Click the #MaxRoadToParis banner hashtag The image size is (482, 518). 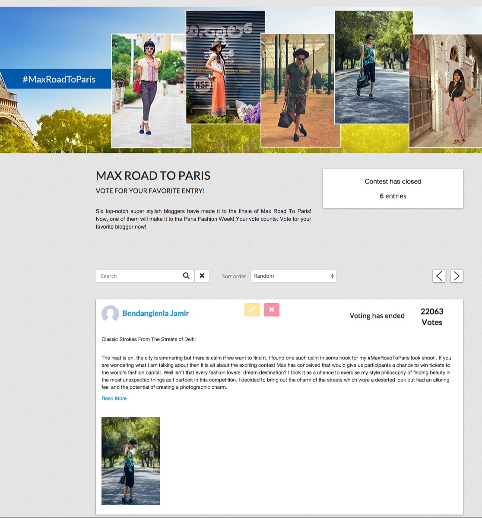coord(59,79)
